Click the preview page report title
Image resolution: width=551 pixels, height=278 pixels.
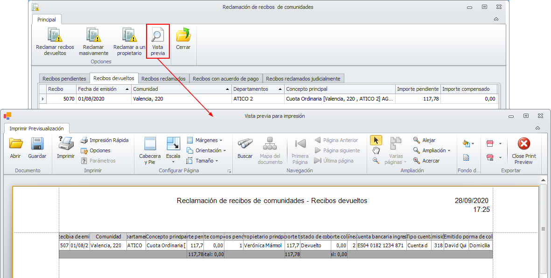[272, 201]
